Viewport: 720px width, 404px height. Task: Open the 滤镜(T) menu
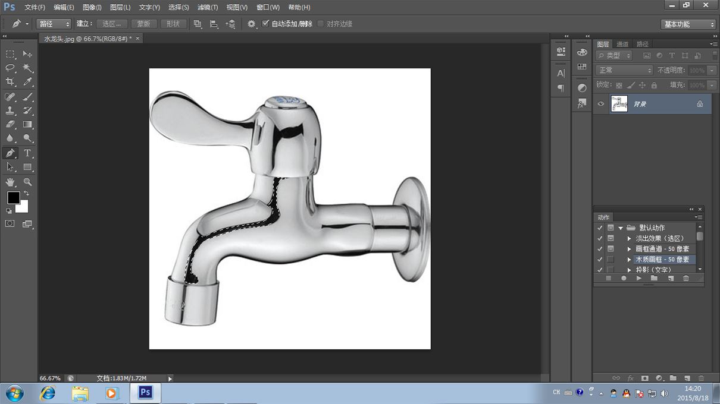tap(208, 7)
